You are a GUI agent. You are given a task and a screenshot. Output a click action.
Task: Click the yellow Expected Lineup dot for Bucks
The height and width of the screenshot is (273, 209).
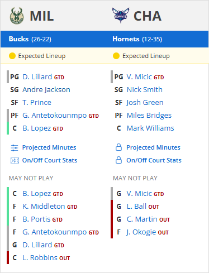pyautogui.click(x=12, y=56)
